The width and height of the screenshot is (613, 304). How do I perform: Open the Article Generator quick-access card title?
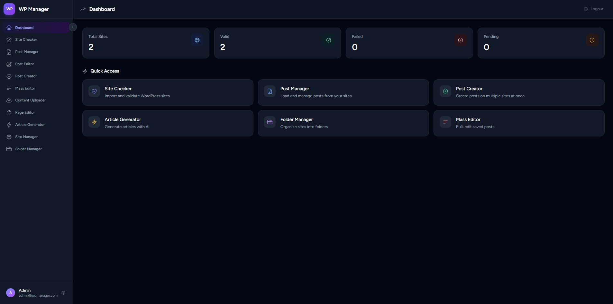pos(123,119)
